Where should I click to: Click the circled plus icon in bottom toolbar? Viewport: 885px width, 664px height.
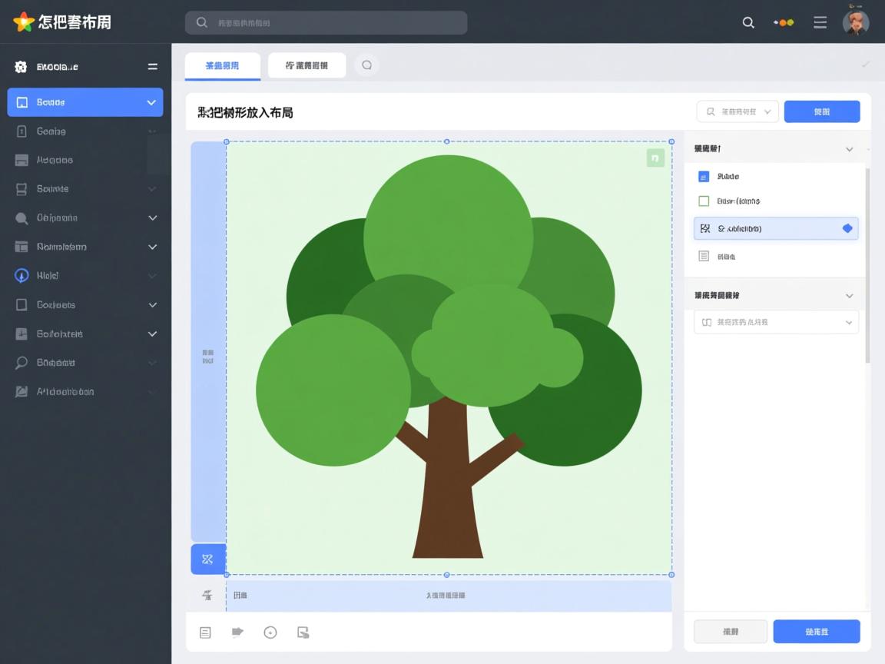[x=270, y=632]
